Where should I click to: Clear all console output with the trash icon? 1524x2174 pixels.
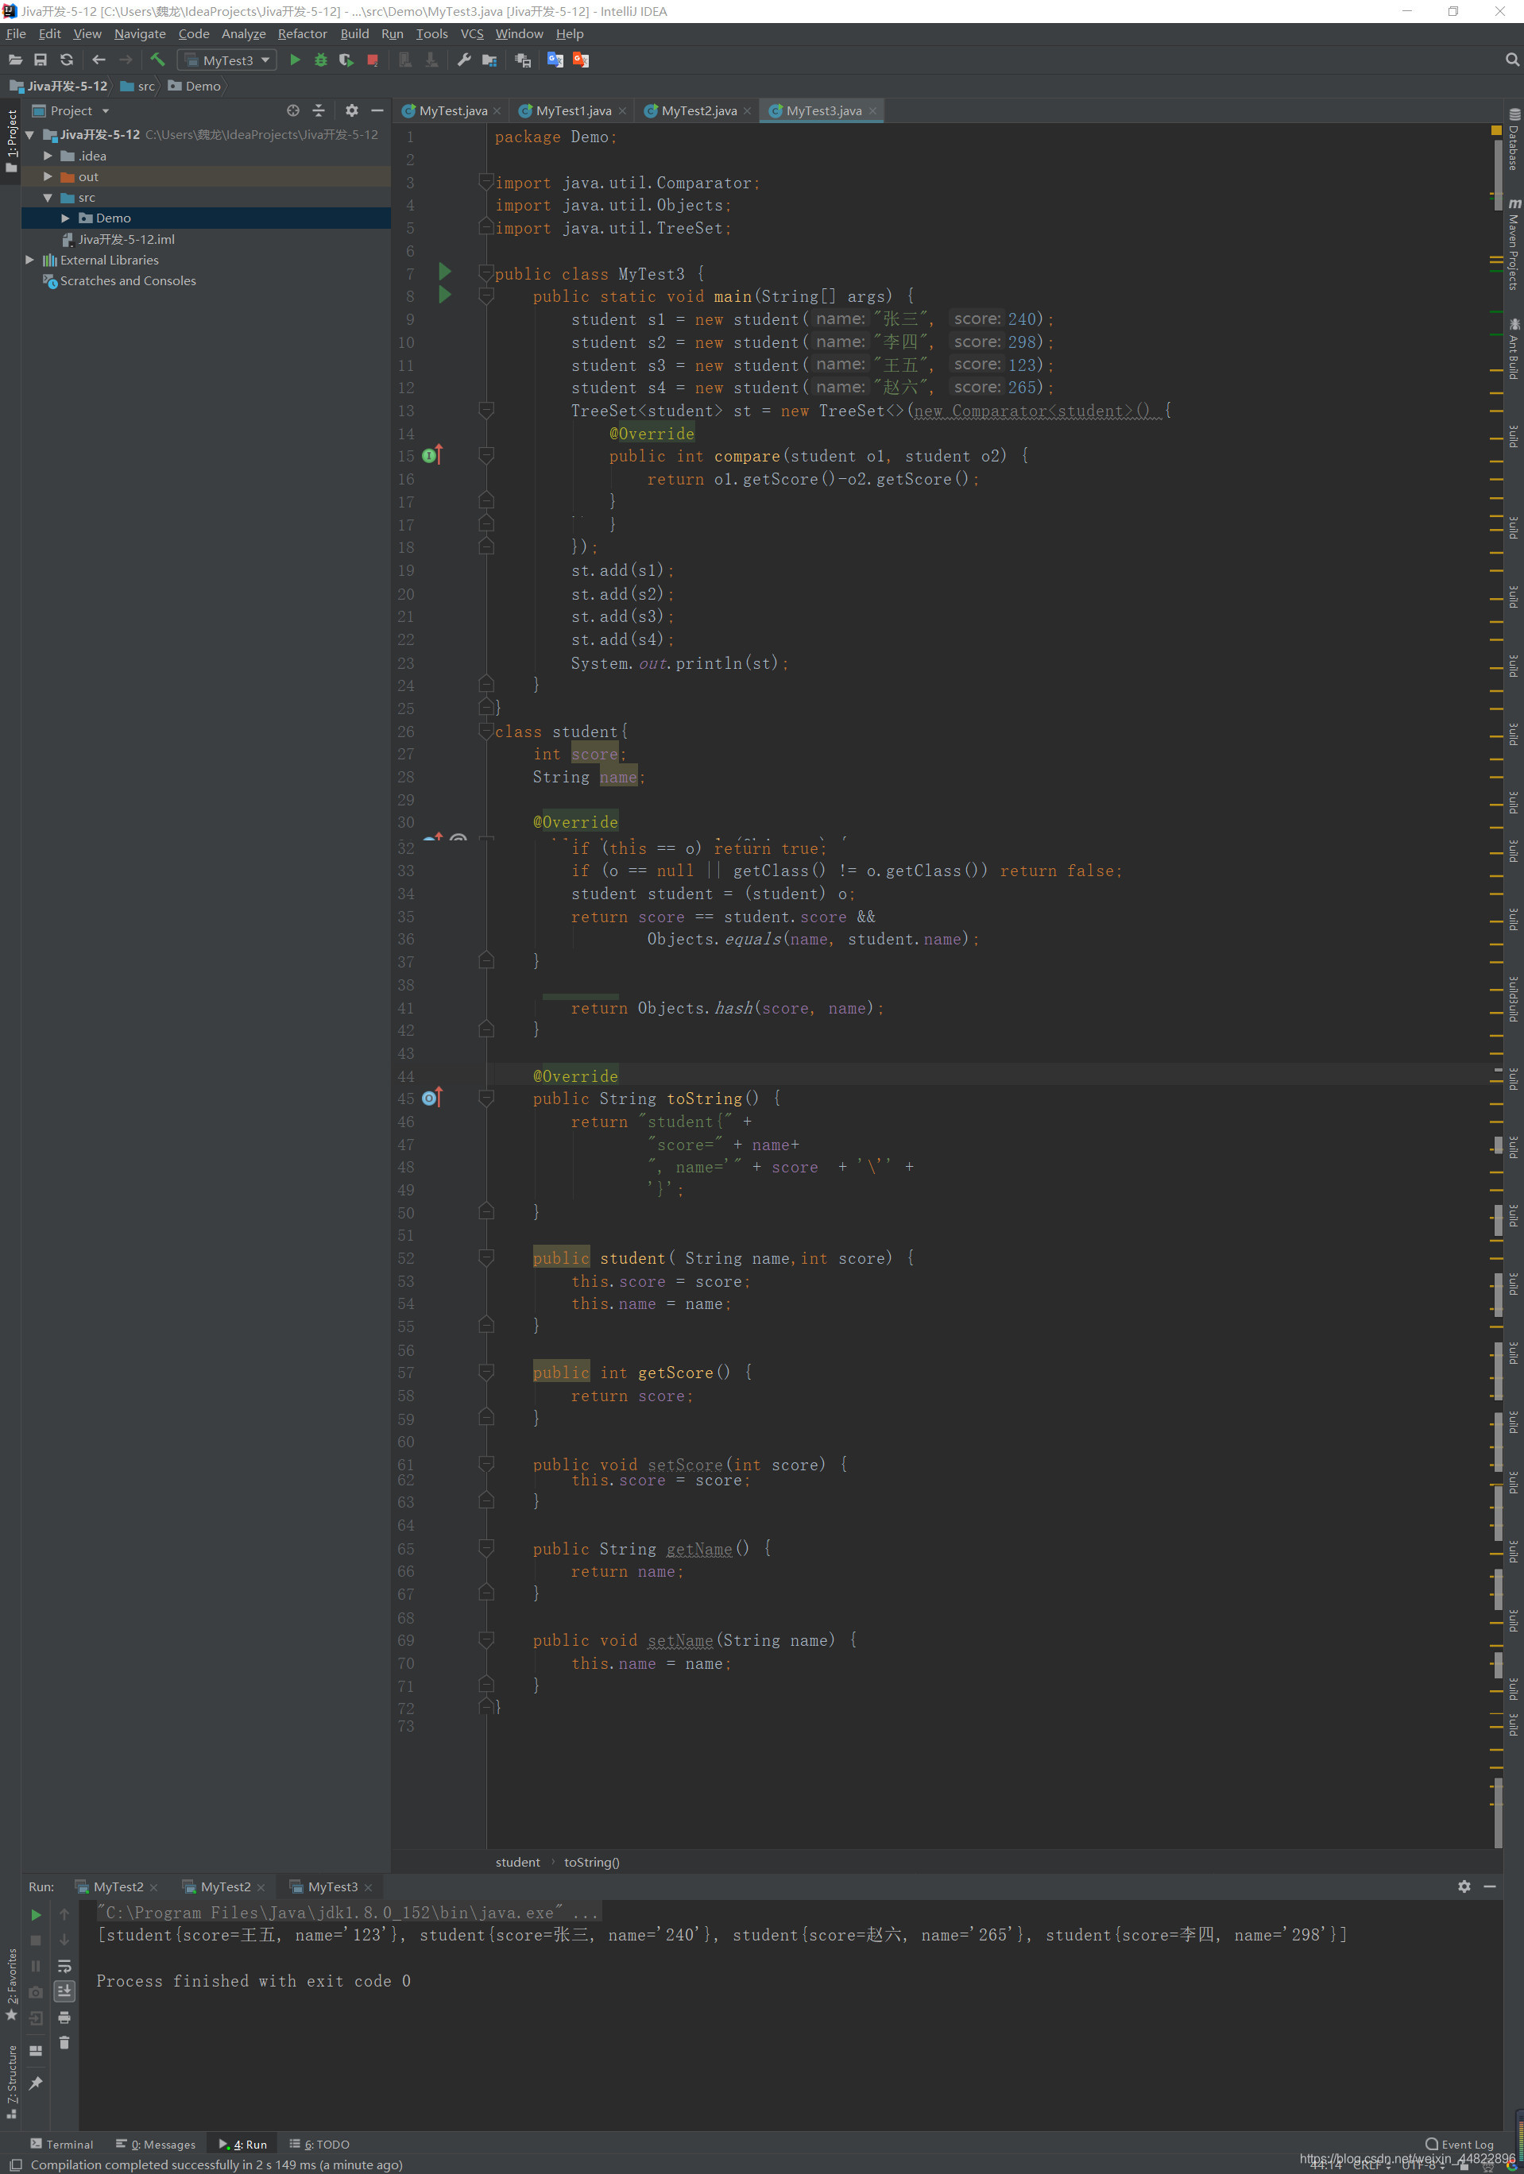pos(64,2042)
